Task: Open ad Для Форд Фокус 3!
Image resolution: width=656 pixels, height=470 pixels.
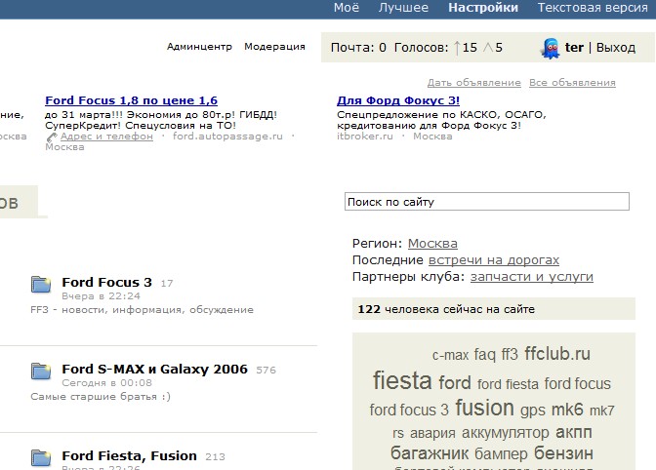Action: pos(398,100)
